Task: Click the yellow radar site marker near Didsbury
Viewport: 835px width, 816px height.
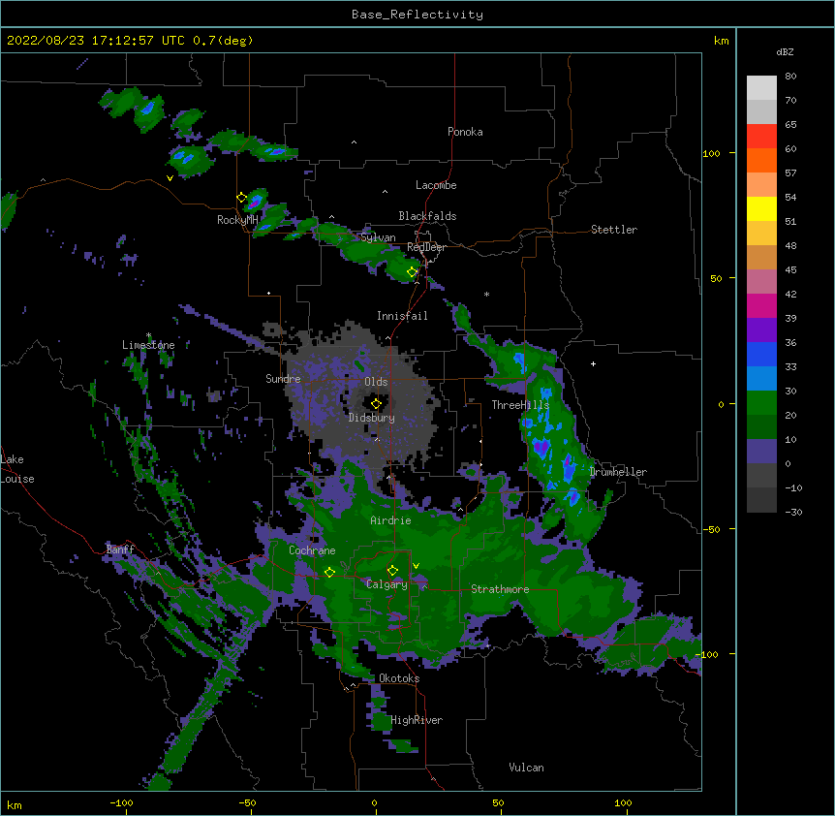Action: pos(376,404)
